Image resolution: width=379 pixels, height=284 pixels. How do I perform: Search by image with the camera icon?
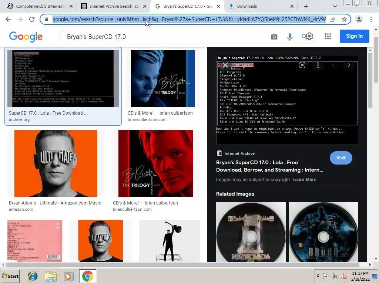click(274, 37)
